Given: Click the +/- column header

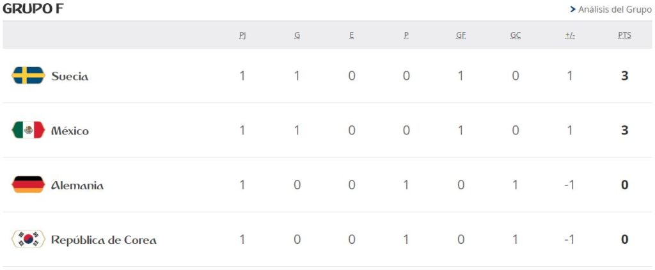Looking at the screenshot, I should pyautogui.click(x=570, y=36).
